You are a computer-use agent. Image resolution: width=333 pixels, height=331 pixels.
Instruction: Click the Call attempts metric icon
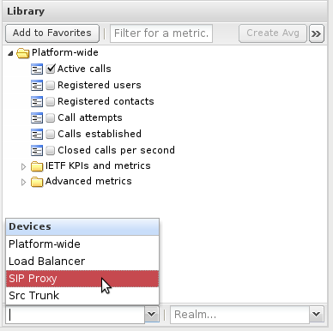click(37, 118)
